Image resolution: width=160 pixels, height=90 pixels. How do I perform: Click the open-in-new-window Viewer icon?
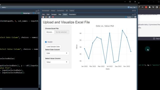pos(43,17)
